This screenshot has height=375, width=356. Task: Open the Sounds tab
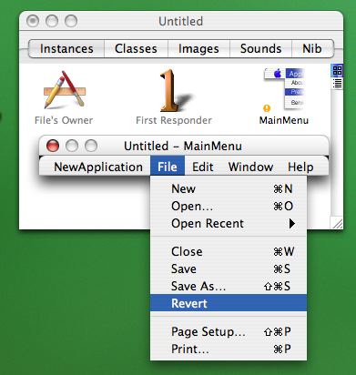pos(260,48)
